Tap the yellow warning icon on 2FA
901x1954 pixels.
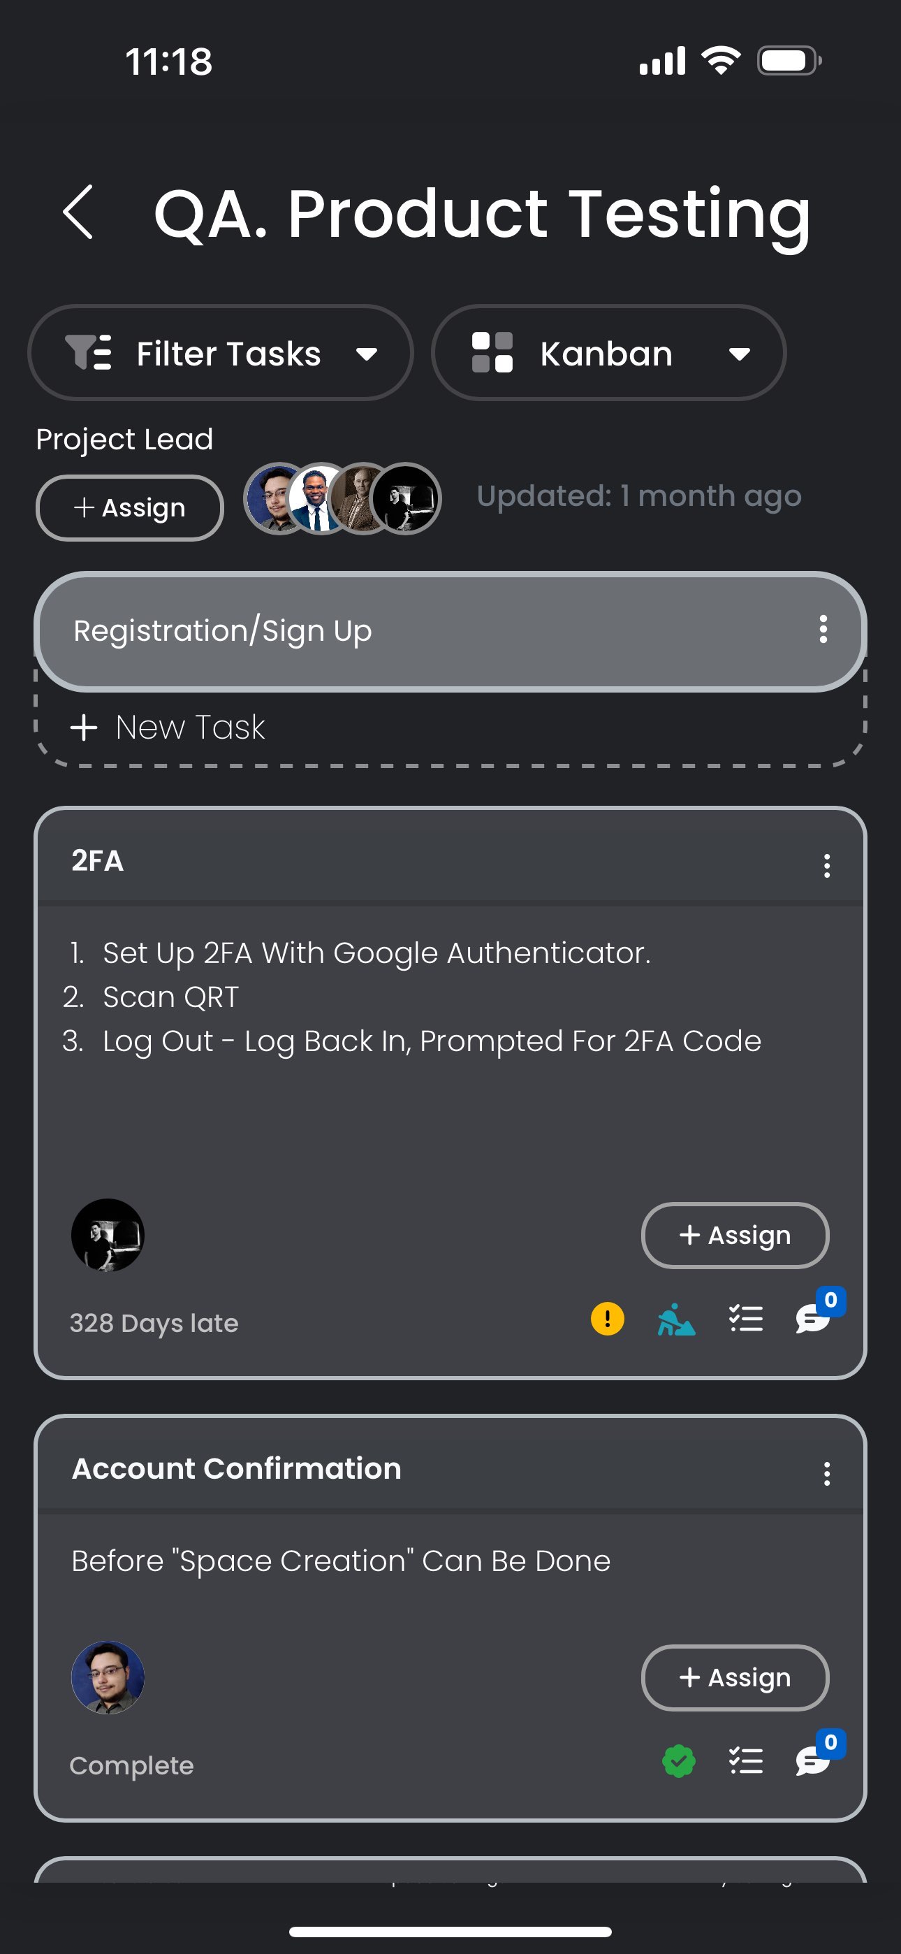[x=608, y=1318]
